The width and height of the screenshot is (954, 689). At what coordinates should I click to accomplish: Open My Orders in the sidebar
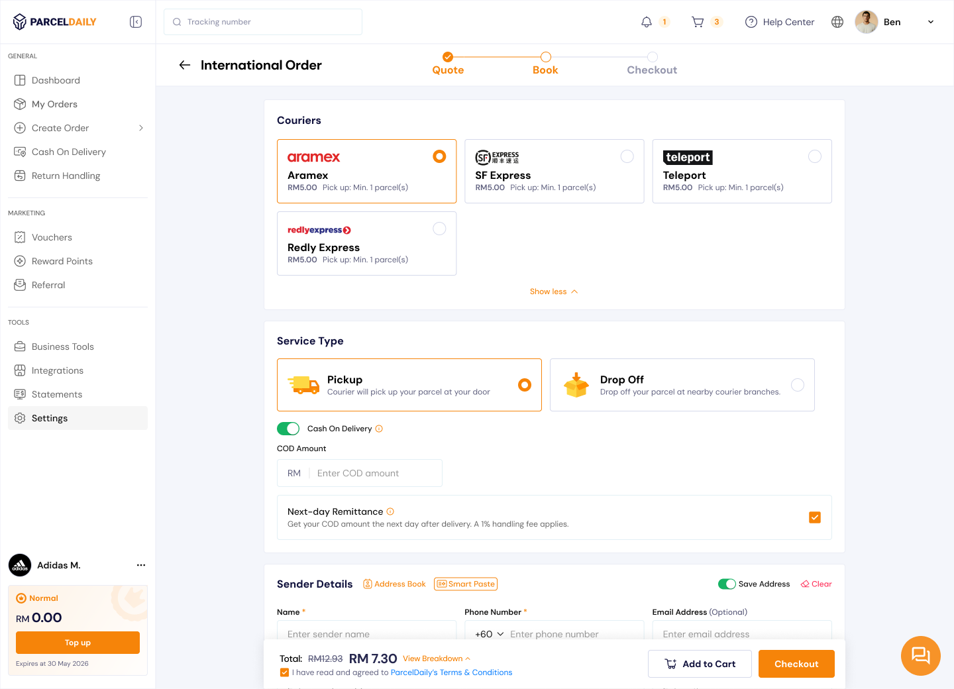(x=54, y=104)
